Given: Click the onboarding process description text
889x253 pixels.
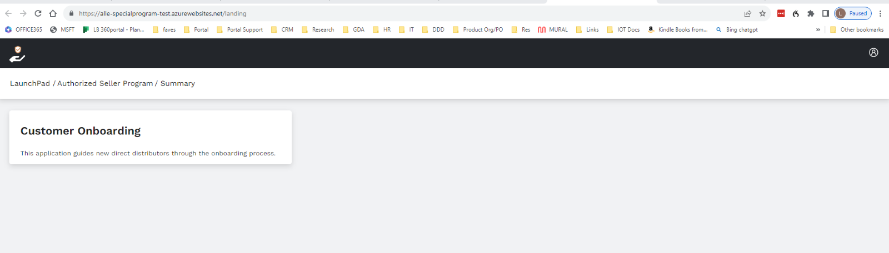Looking at the screenshot, I should pyautogui.click(x=148, y=153).
